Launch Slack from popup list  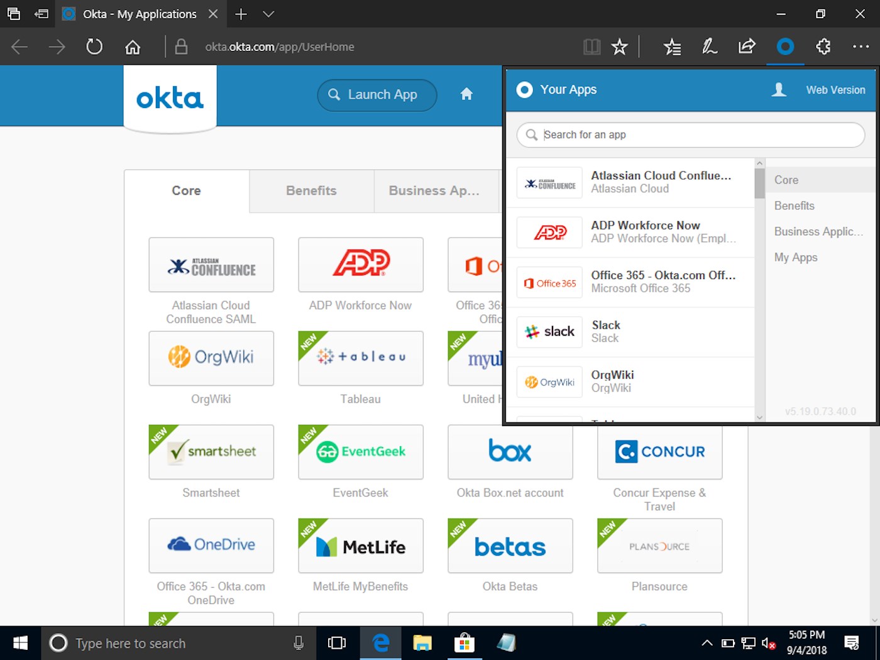click(x=631, y=332)
